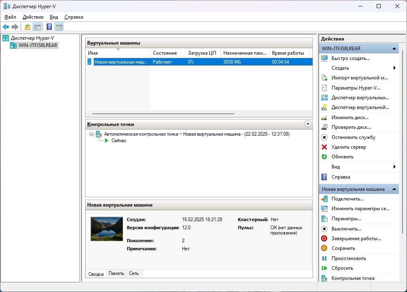
Task: Click the red X Удалить сервер icon
Action: (324, 147)
